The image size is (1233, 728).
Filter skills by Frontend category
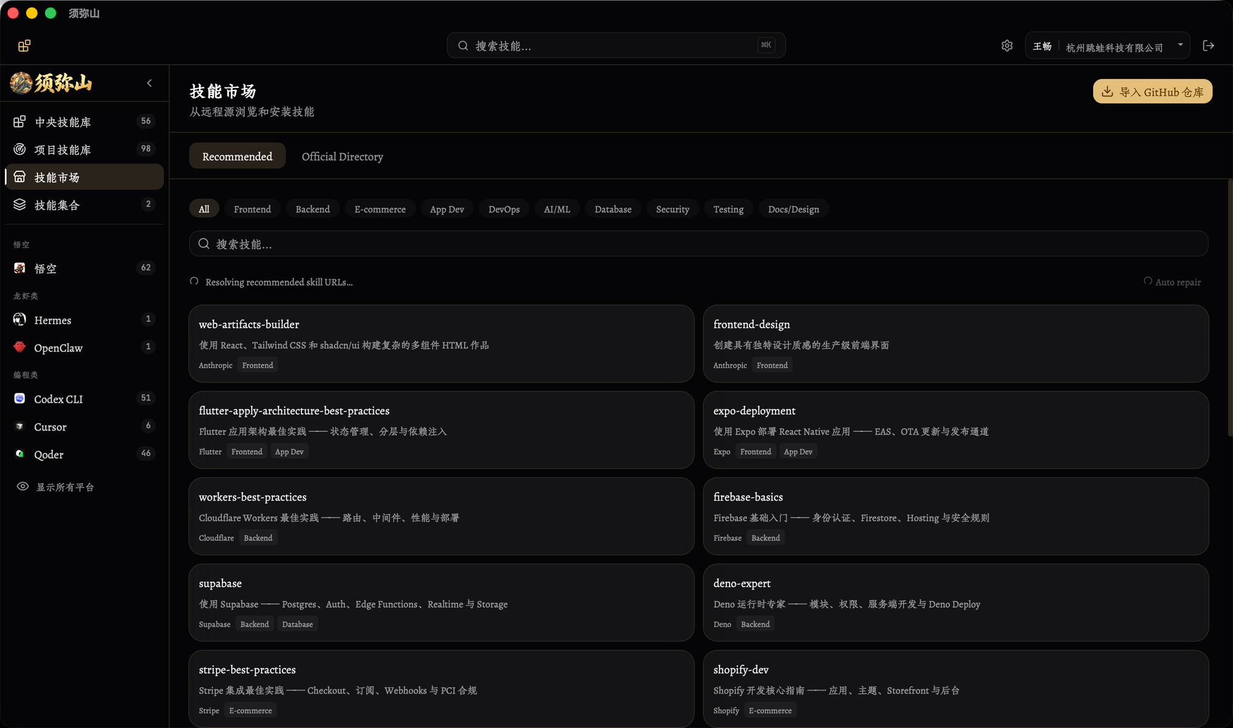point(252,209)
